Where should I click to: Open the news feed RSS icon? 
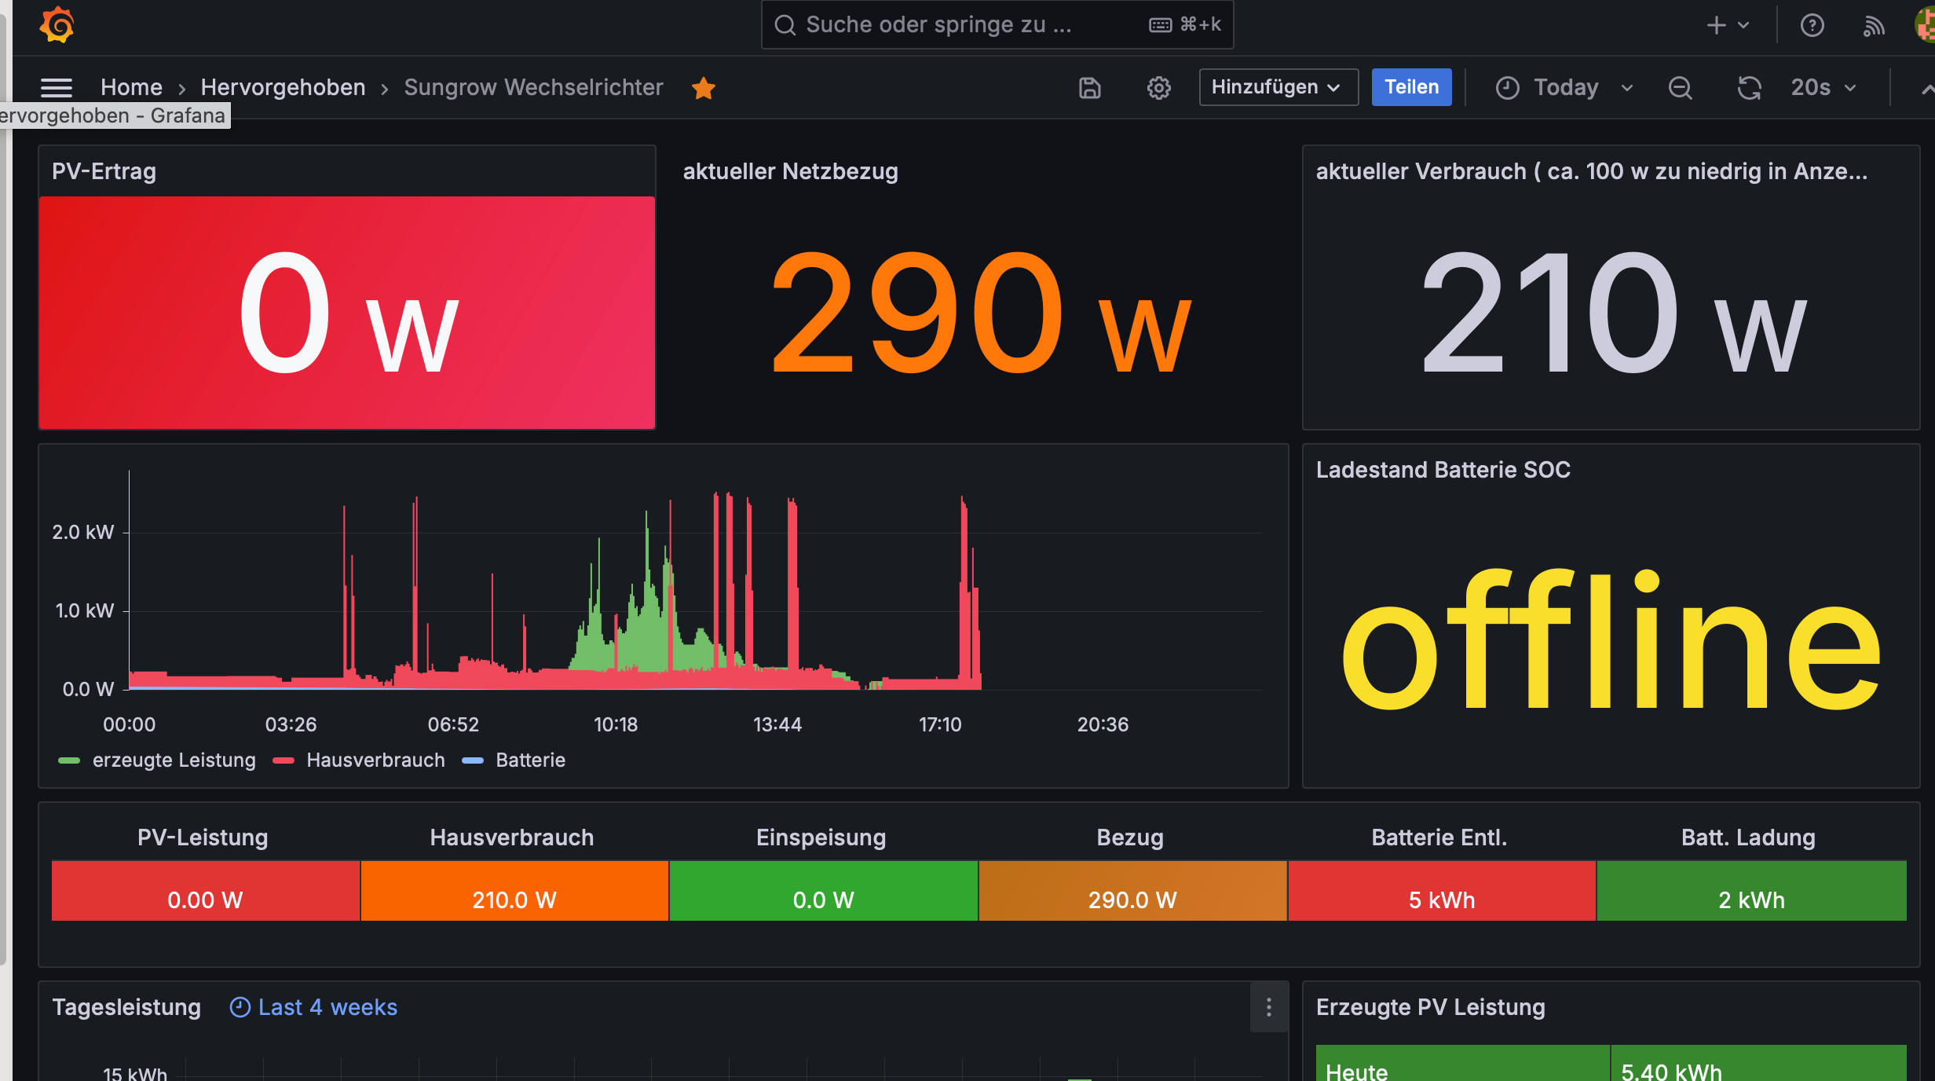[x=1874, y=25]
